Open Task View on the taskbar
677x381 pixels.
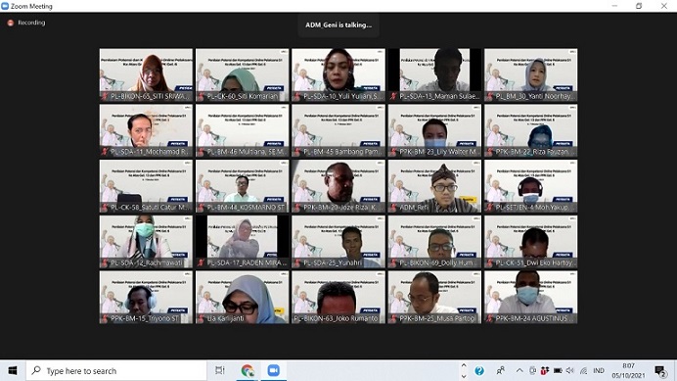pyautogui.click(x=220, y=370)
